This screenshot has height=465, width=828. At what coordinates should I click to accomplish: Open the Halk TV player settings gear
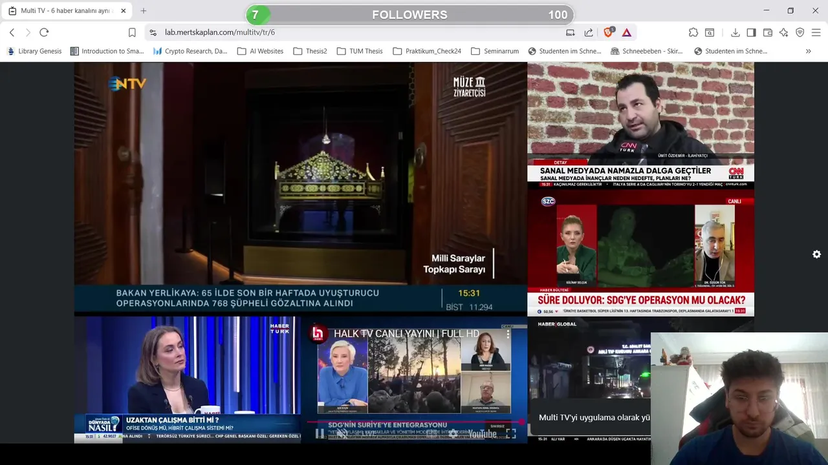coord(453,433)
